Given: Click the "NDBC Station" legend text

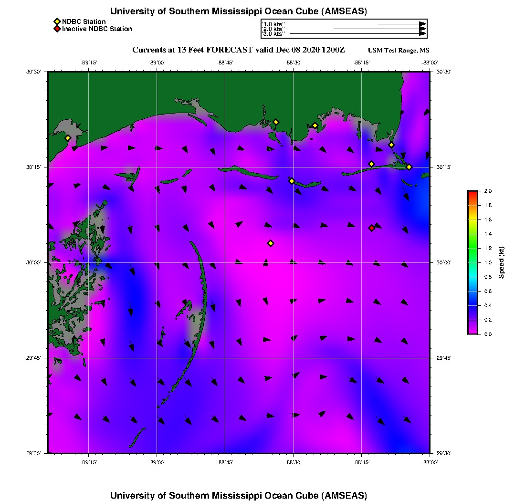Looking at the screenshot, I should pyautogui.click(x=84, y=21).
